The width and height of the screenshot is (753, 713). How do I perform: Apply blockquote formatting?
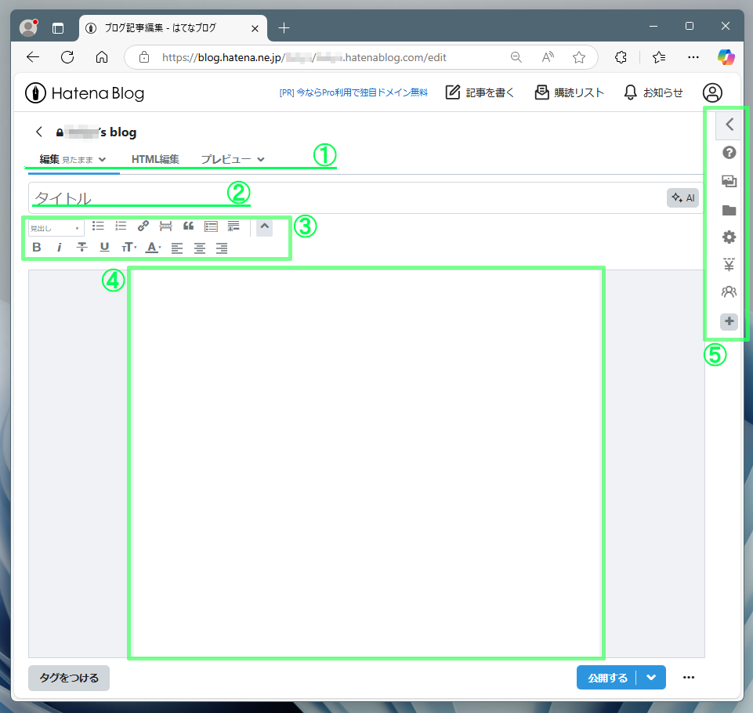[188, 226]
